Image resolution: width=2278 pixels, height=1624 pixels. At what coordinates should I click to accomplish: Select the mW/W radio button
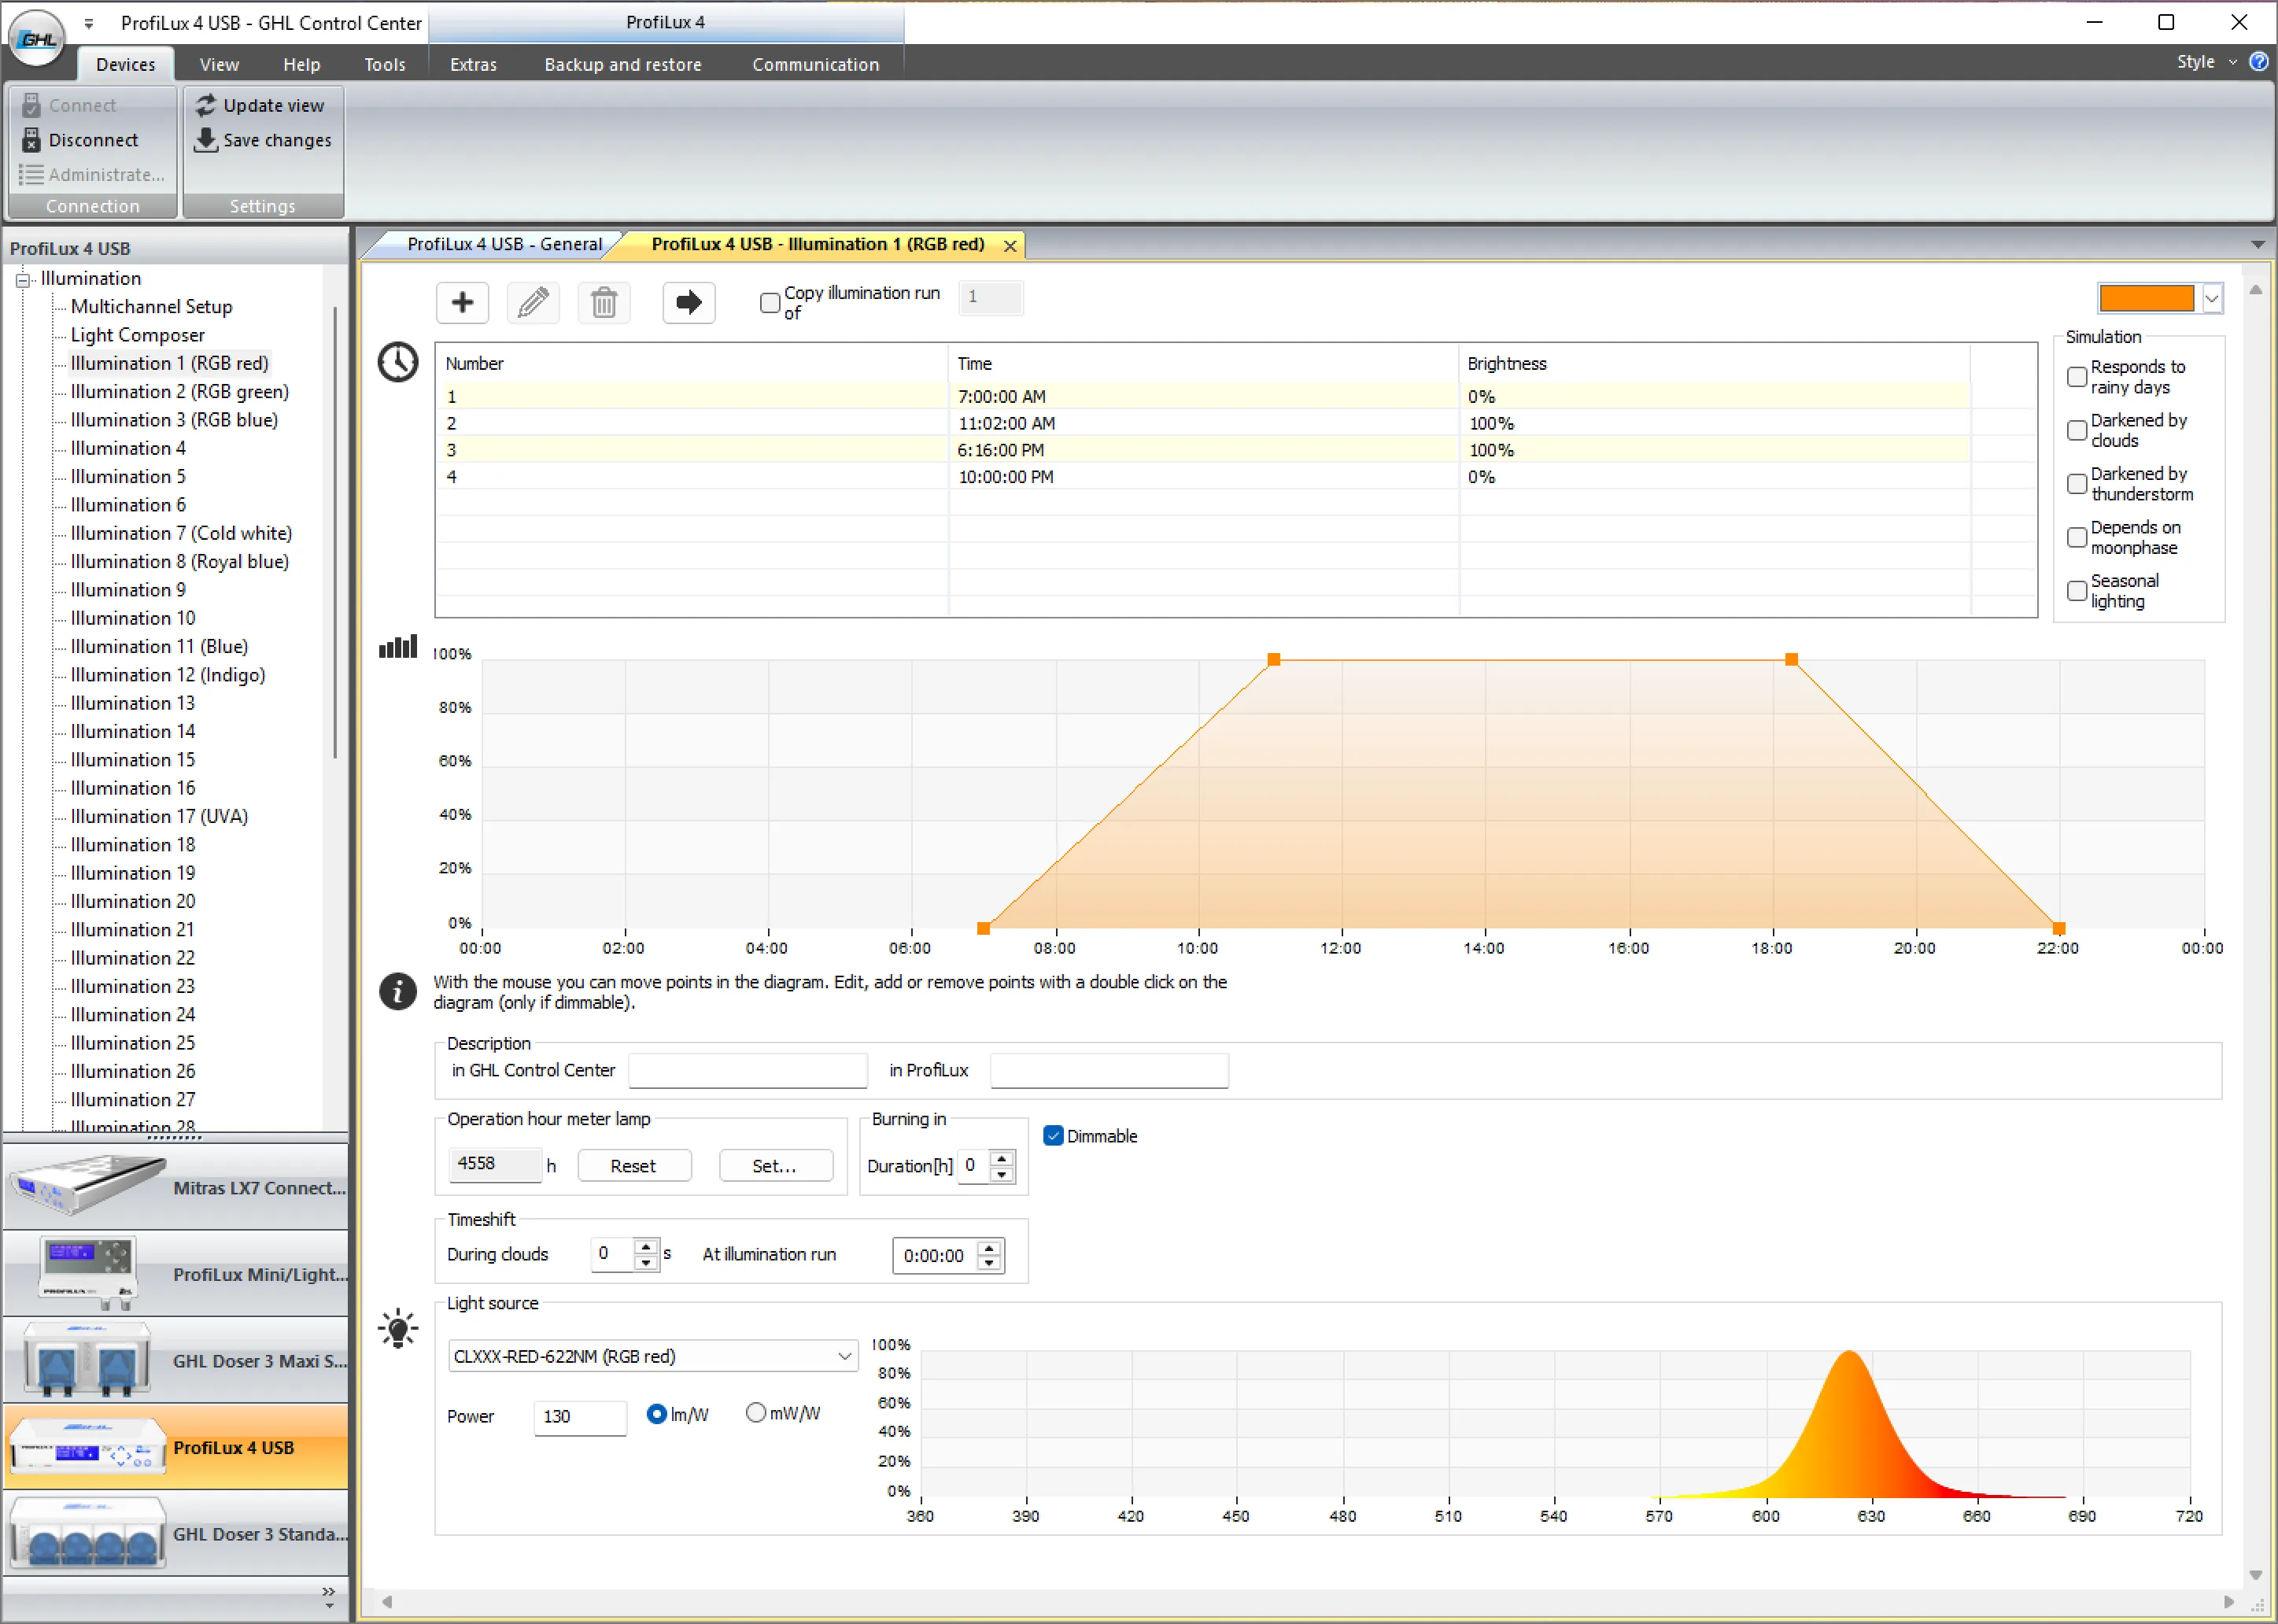(756, 1413)
